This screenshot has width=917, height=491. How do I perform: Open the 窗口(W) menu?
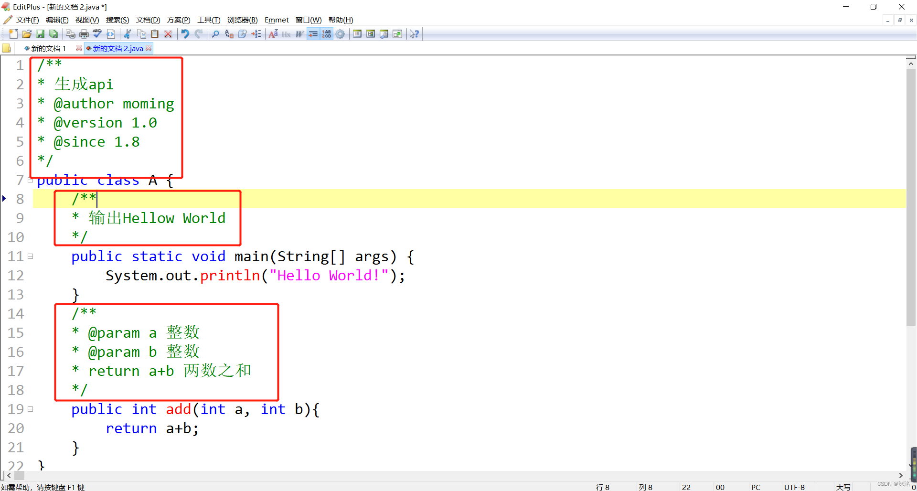click(309, 20)
